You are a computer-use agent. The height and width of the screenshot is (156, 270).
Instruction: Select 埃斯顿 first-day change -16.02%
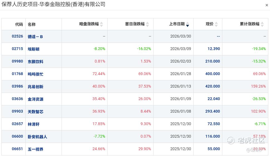pos(144,49)
